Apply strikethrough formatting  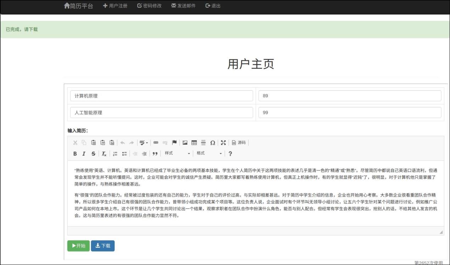(93, 154)
